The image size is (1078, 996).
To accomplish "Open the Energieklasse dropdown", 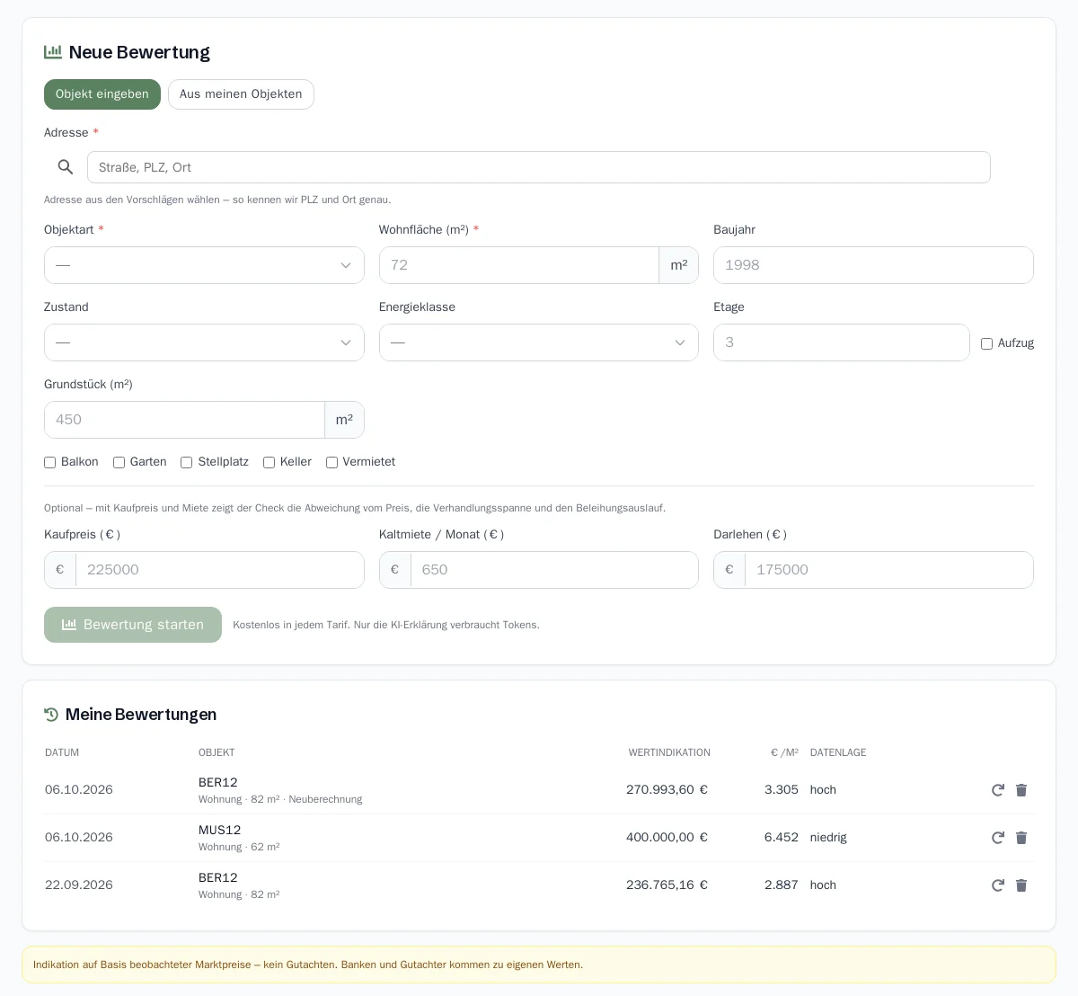I will (539, 342).
